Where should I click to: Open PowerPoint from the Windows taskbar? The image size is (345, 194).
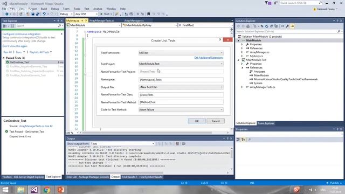[x=61, y=190]
